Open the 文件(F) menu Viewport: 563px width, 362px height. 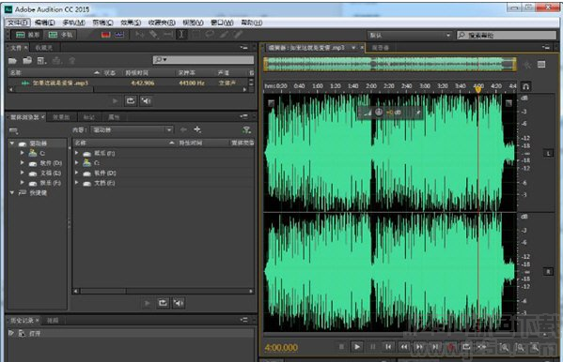coord(18,23)
